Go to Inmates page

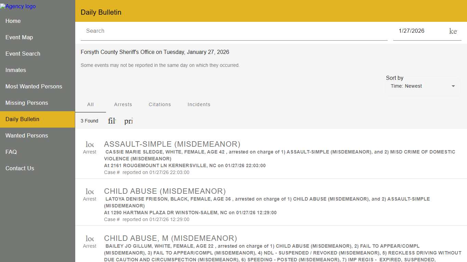point(16,70)
